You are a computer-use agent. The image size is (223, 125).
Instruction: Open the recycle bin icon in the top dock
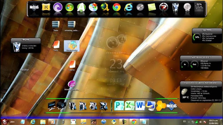(x=175, y=7)
